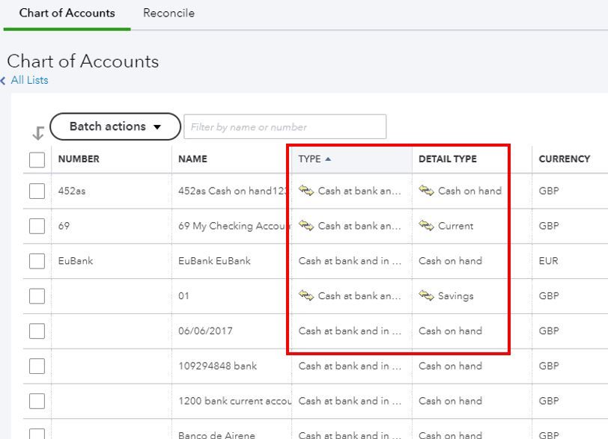
Task: Click the bank icon beside 452as Cash on hand detail
Action: click(426, 191)
